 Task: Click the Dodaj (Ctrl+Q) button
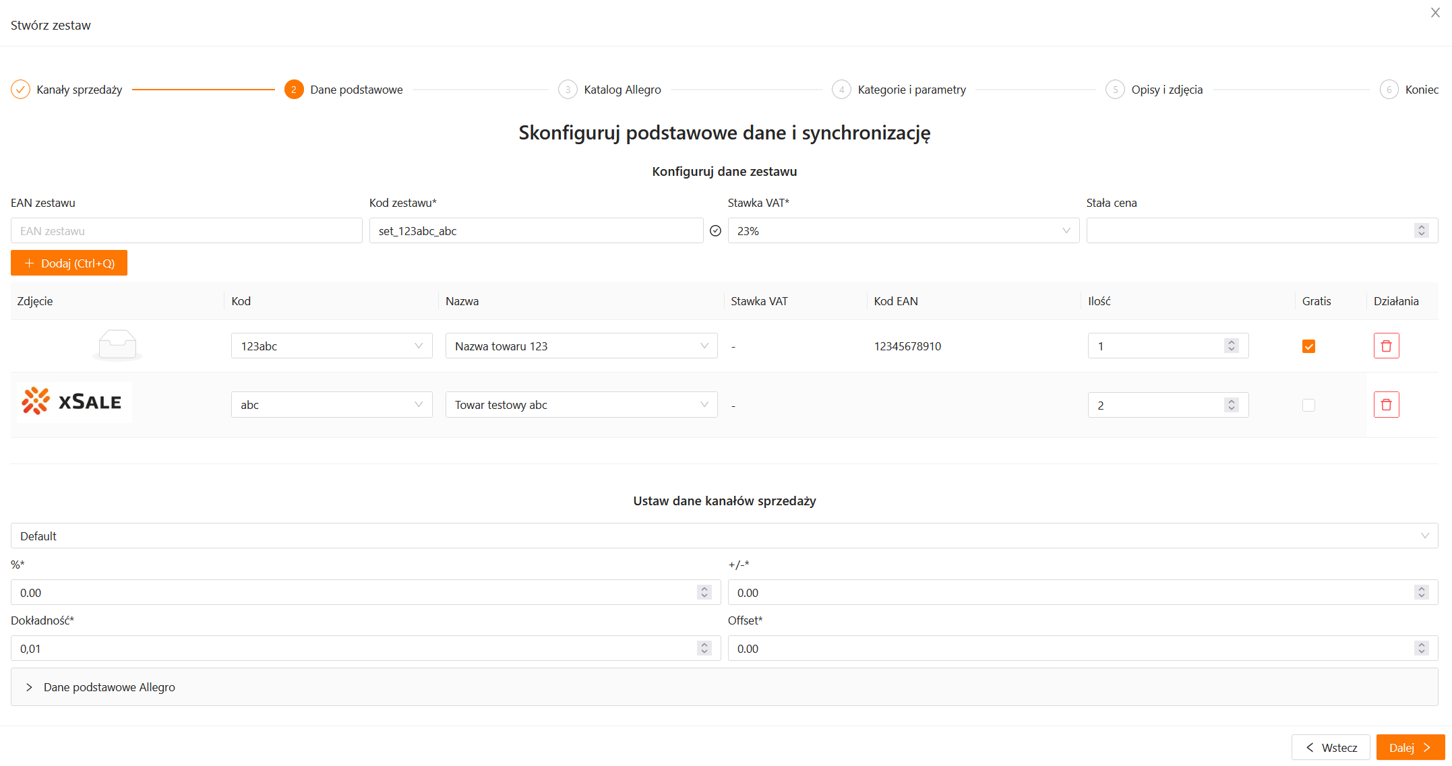69,263
